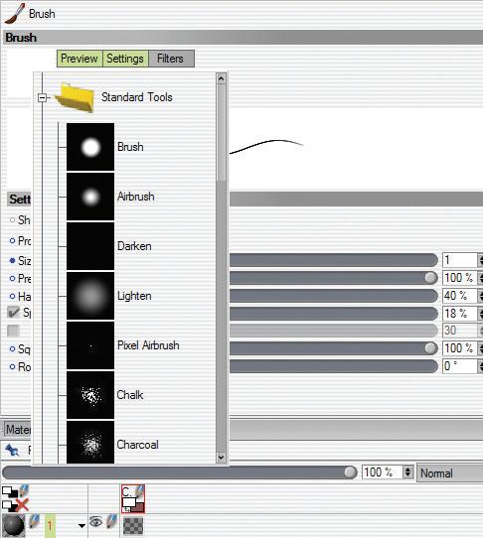483x538 pixels.
Task: Click the checkerboard texture icon
Action: [x=133, y=526]
